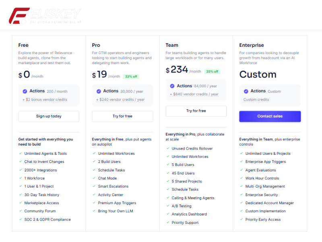
Task: Click the Actions checkmark icon in Pro plan
Action: tap(99, 91)
